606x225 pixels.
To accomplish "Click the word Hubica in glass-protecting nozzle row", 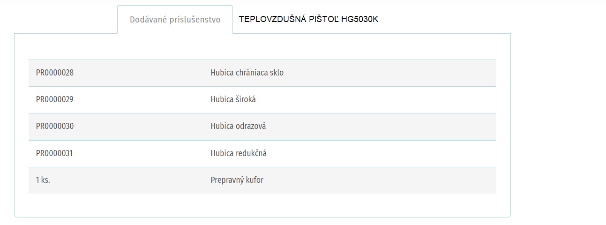I will 222,73.
